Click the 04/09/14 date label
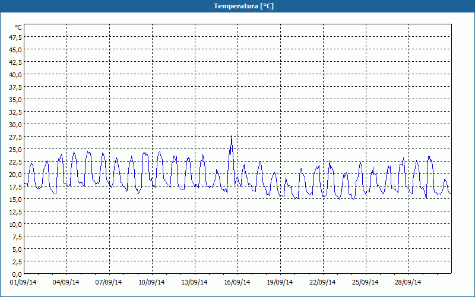This screenshot has height=297, width=475. click(x=66, y=282)
